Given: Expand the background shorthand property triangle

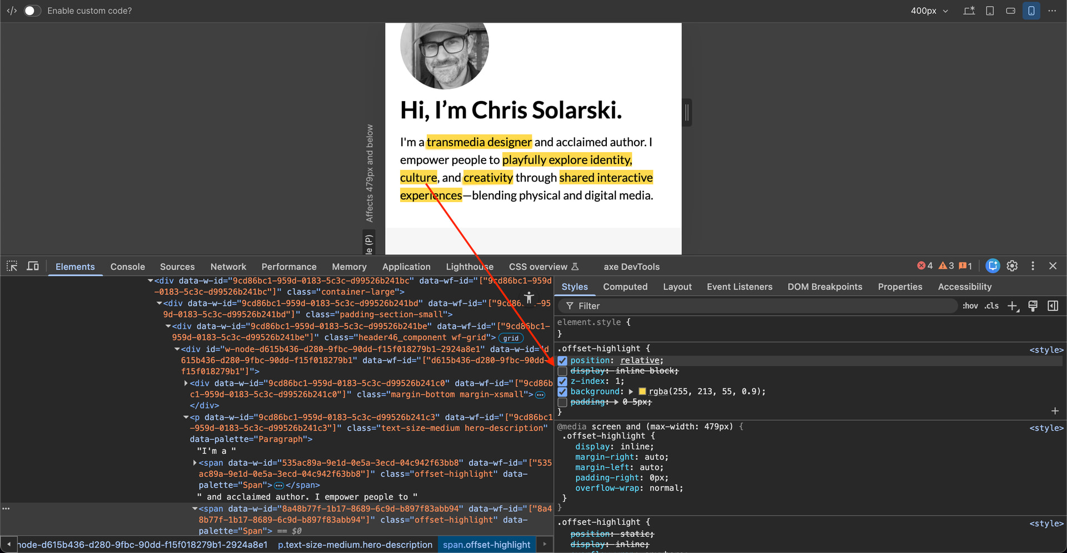Looking at the screenshot, I should 631,391.
